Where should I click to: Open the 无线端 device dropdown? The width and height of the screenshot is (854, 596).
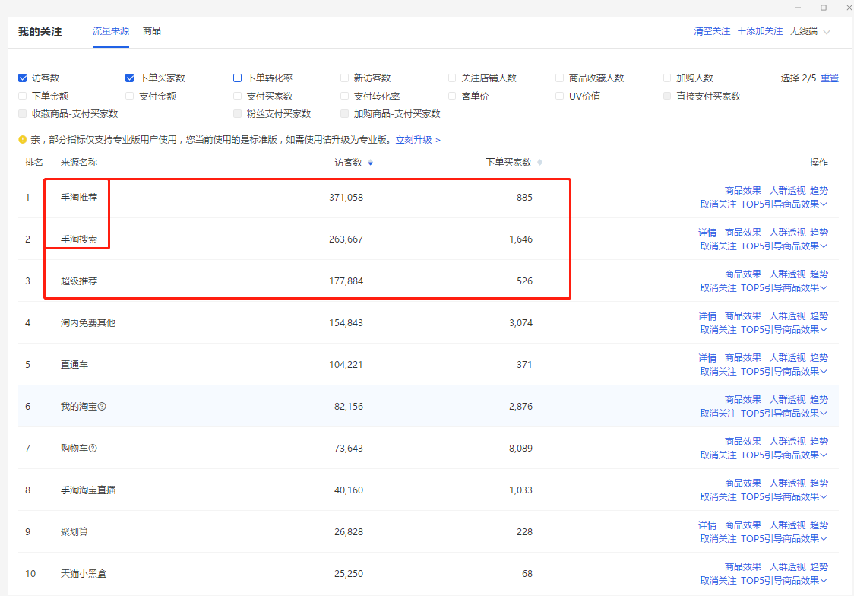810,31
